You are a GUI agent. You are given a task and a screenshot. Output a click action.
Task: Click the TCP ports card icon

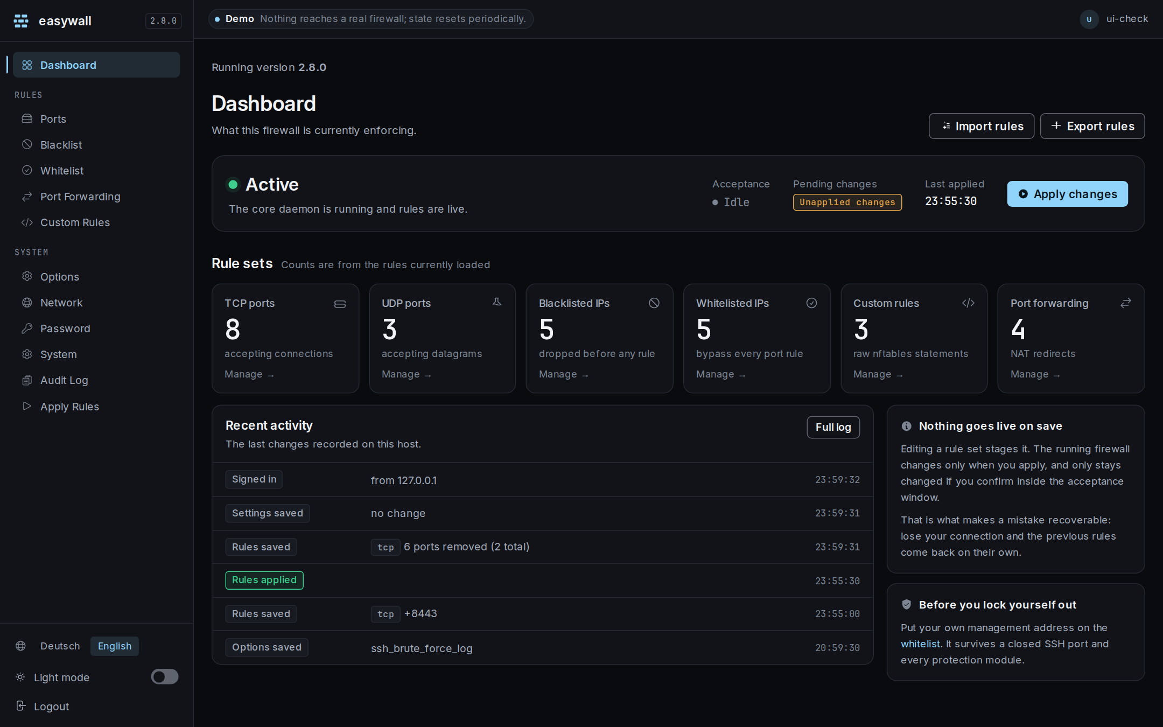click(340, 304)
